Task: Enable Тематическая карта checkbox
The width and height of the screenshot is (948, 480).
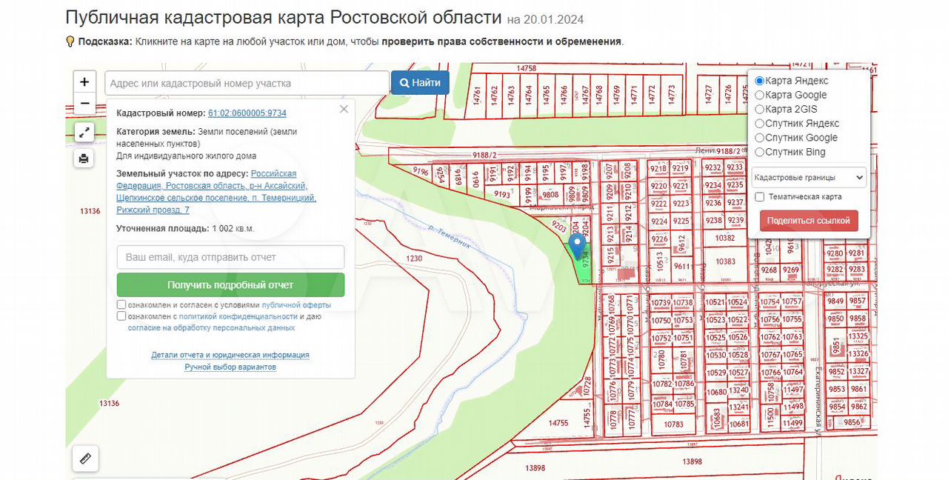Action: (x=759, y=197)
